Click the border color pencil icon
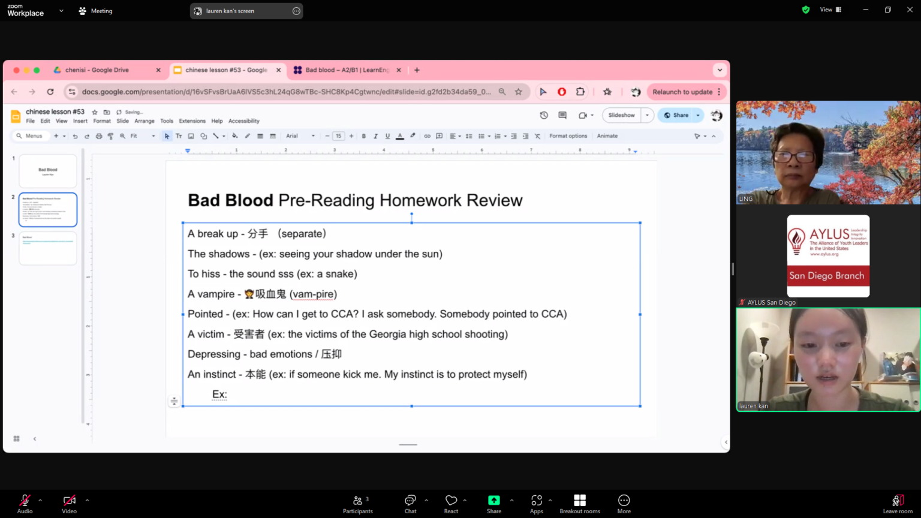The width and height of the screenshot is (921, 518). pyautogui.click(x=247, y=136)
